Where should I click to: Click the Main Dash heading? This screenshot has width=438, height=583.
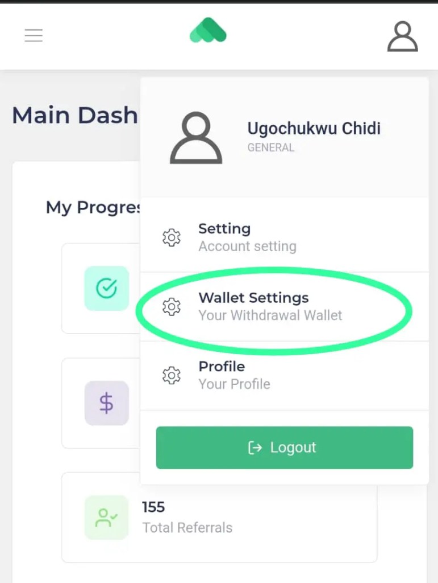coord(75,115)
